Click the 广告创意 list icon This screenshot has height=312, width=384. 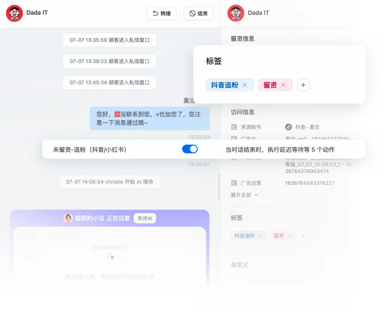(234, 183)
